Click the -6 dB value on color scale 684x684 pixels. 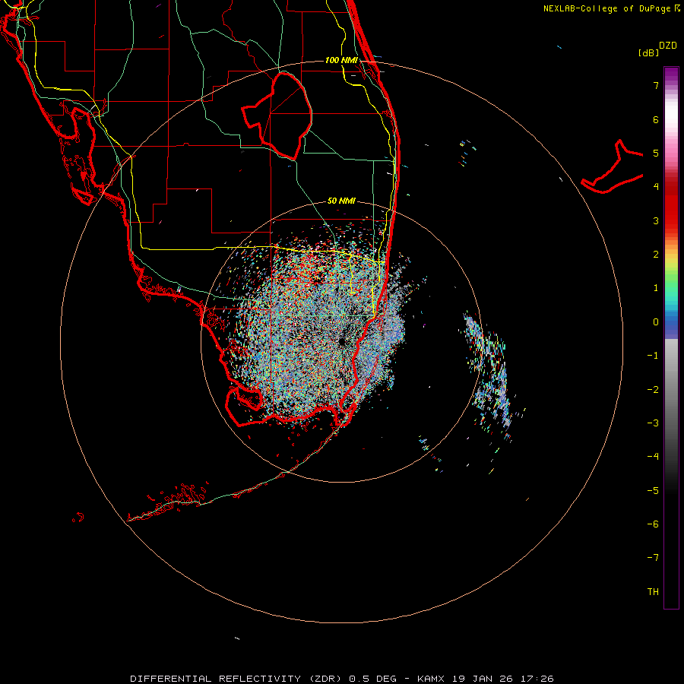[653, 524]
